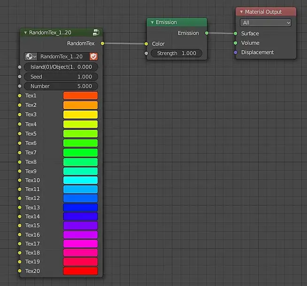The width and height of the screenshot is (307, 286).
Task: Click the Island(0)/Object(1) input socket
Action: pyautogui.click(x=20, y=67)
